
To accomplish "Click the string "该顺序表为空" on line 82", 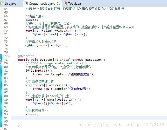I will click(x=80, y=74).
